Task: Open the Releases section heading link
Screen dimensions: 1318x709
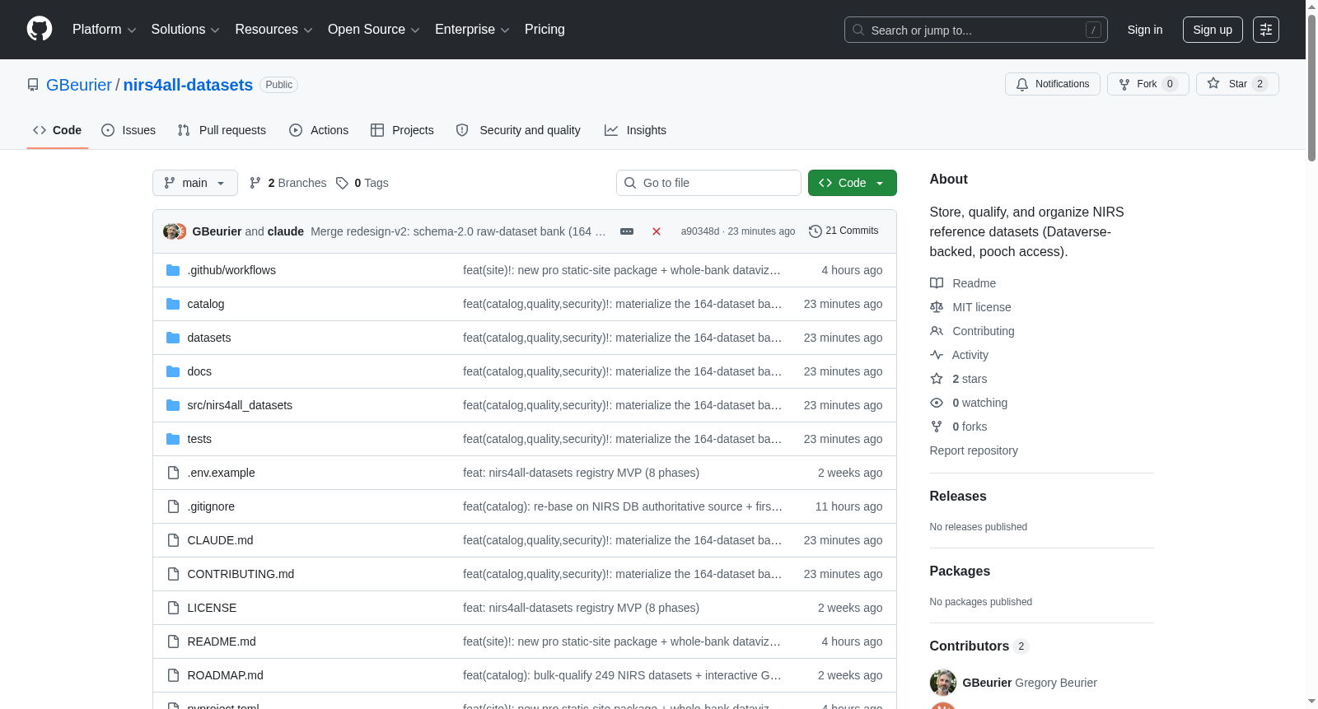Action: (958, 496)
